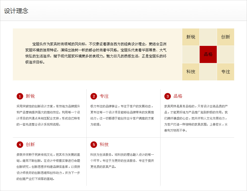Select the 新锐 tile in the grid
Screen dimensions: 247x191
tap(191, 37)
